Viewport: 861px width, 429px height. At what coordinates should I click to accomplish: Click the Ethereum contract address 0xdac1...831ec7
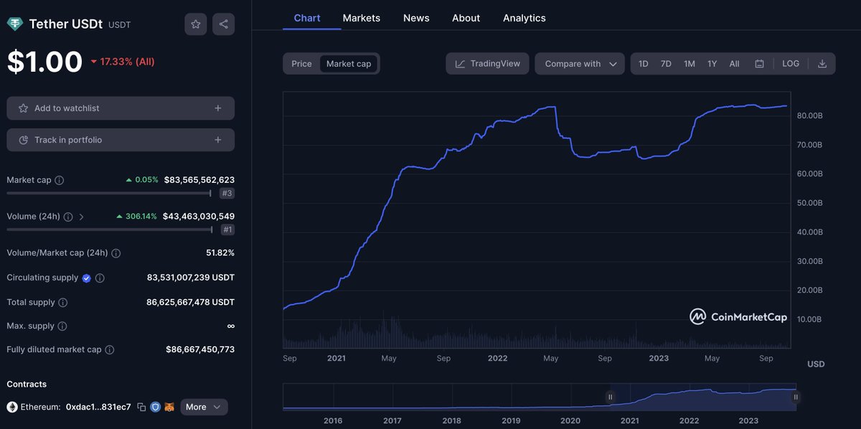click(x=98, y=407)
